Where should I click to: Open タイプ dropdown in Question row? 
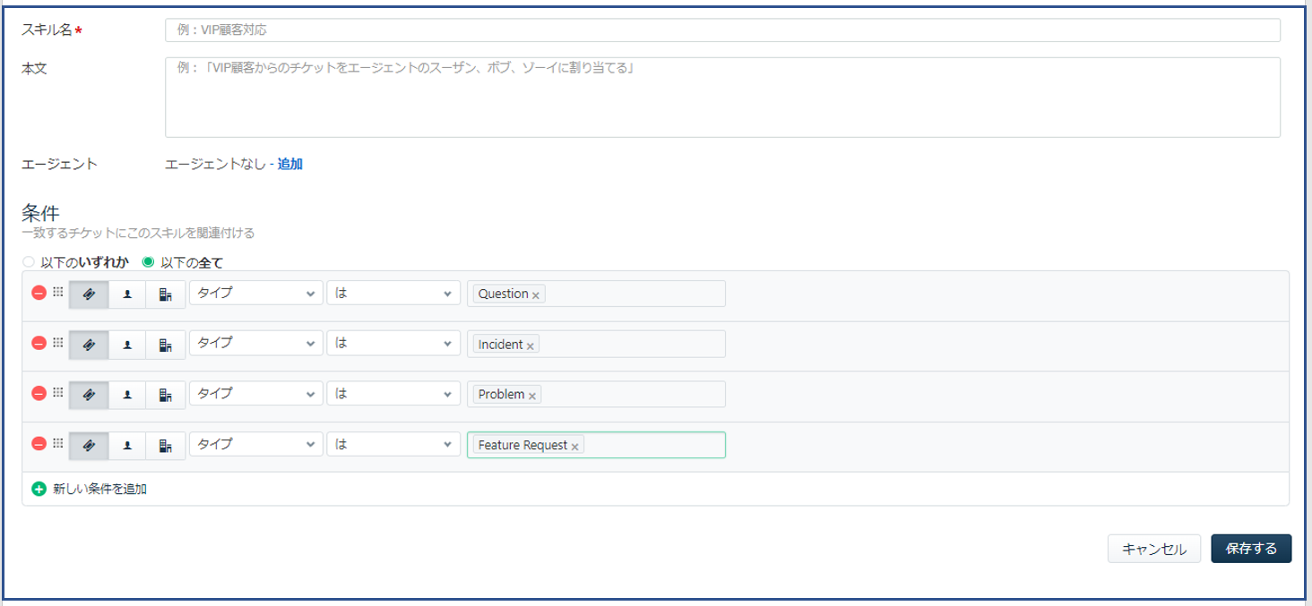(x=255, y=293)
